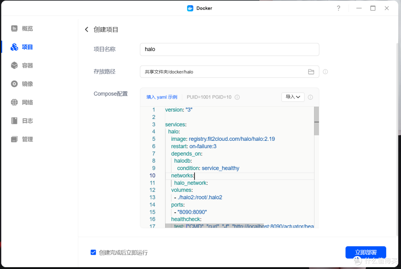
Task: Click the 'halo:' service line on row 4
Action: (174, 132)
